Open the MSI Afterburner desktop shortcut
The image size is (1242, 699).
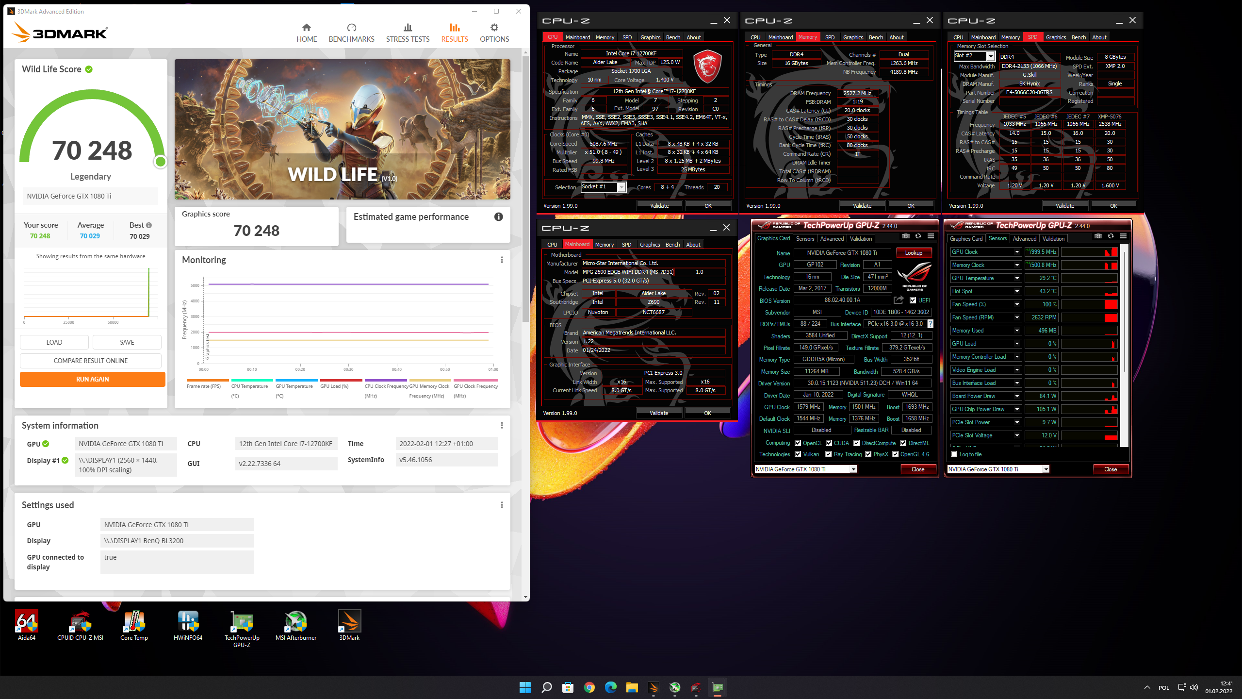[x=296, y=626]
